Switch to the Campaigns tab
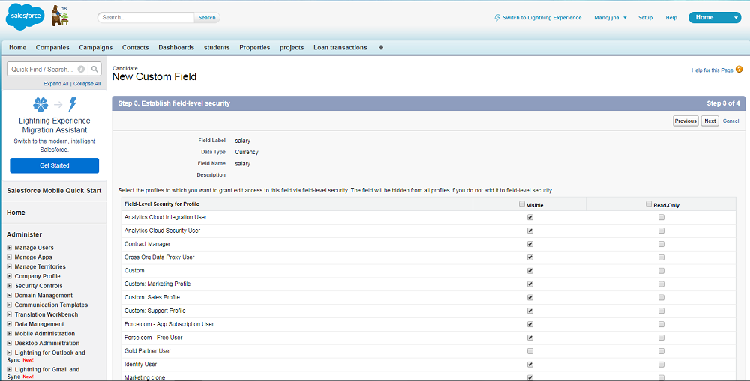Image resolution: width=750 pixels, height=381 pixels. click(96, 47)
